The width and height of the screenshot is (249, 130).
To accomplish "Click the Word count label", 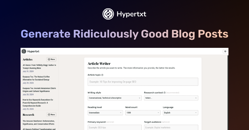I will click(x=131, y=107).
